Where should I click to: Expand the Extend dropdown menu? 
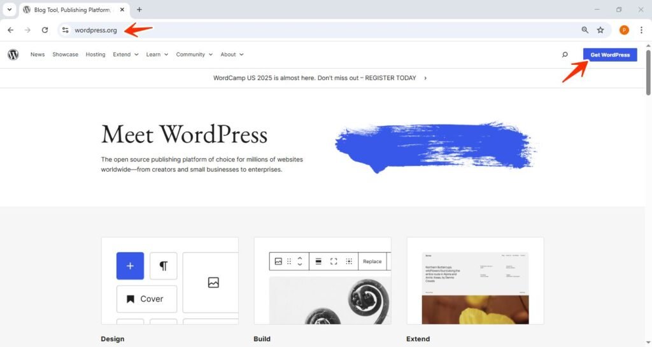[x=125, y=55]
